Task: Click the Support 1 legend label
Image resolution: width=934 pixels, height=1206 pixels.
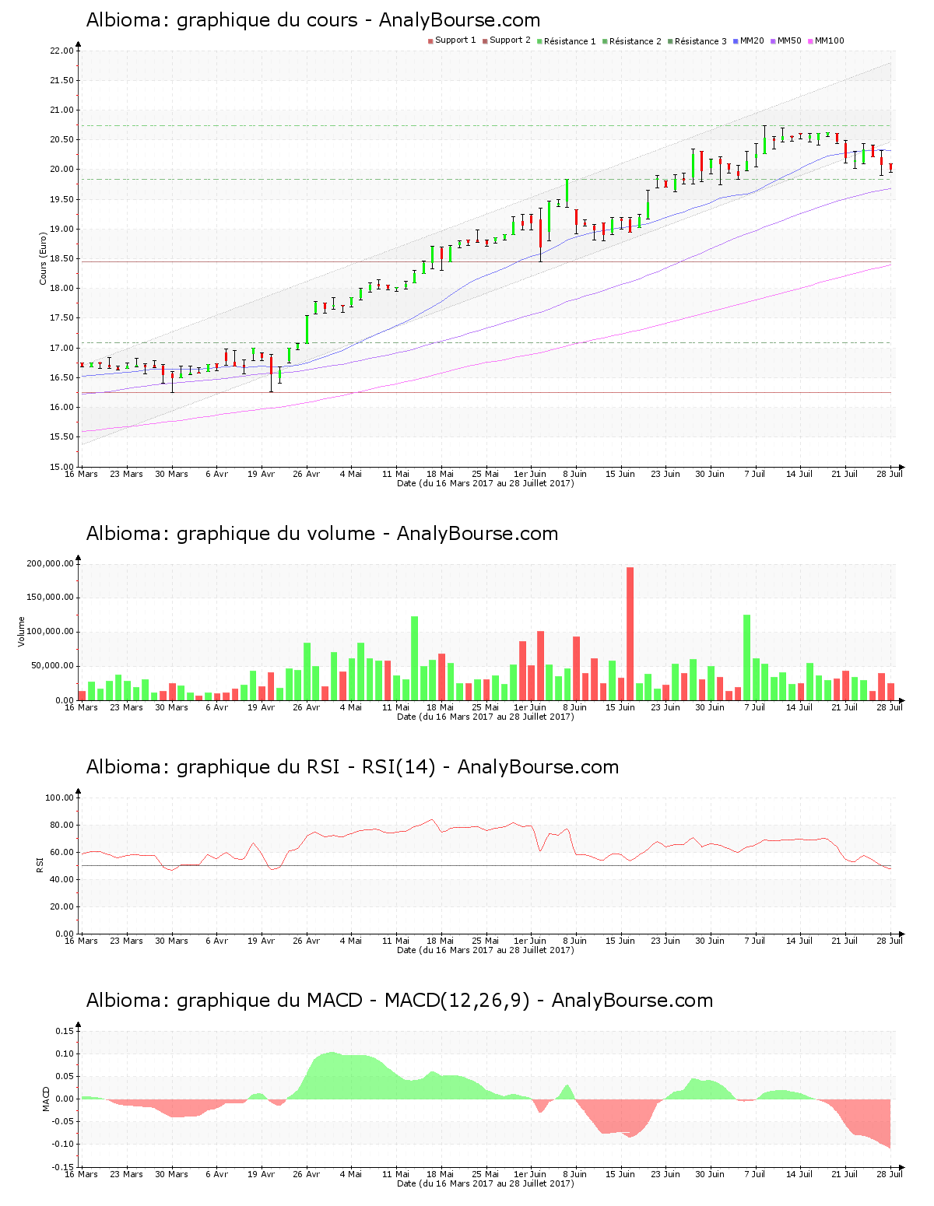Action: 455,40
